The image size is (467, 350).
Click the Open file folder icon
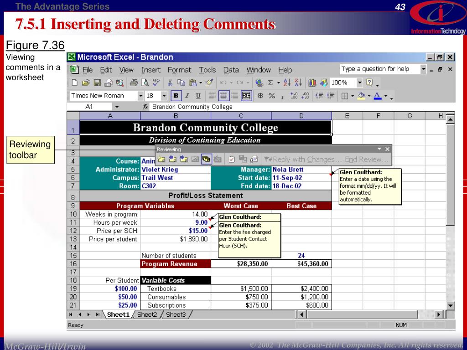click(86, 83)
